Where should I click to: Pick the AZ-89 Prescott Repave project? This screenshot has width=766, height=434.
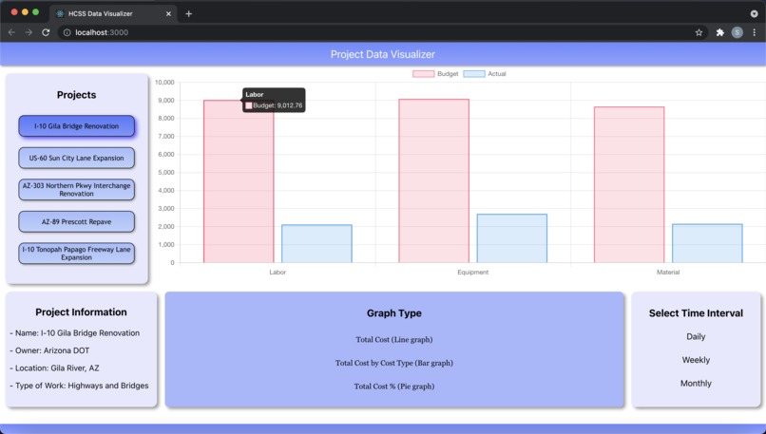tap(76, 221)
